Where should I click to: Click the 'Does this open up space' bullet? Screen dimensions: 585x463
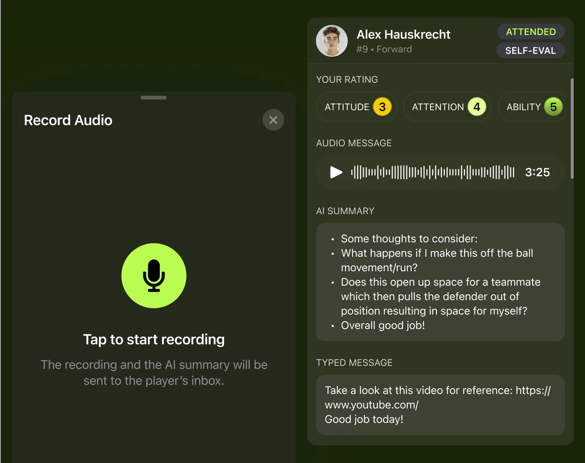point(441,297)
